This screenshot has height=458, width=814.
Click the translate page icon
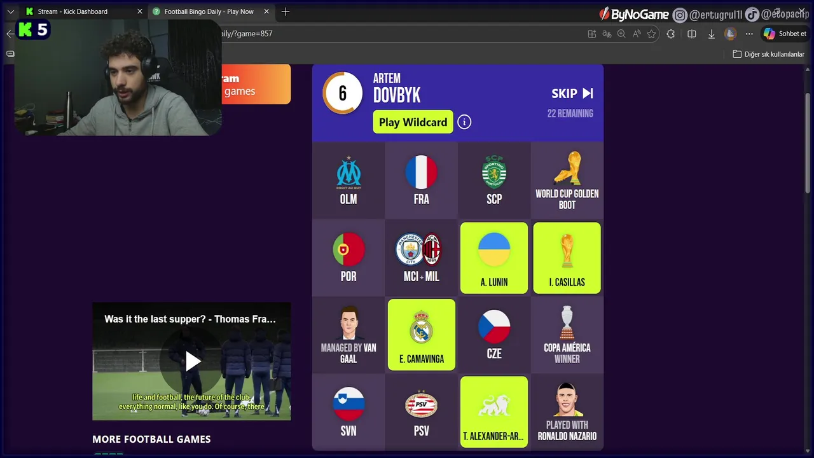607,34
